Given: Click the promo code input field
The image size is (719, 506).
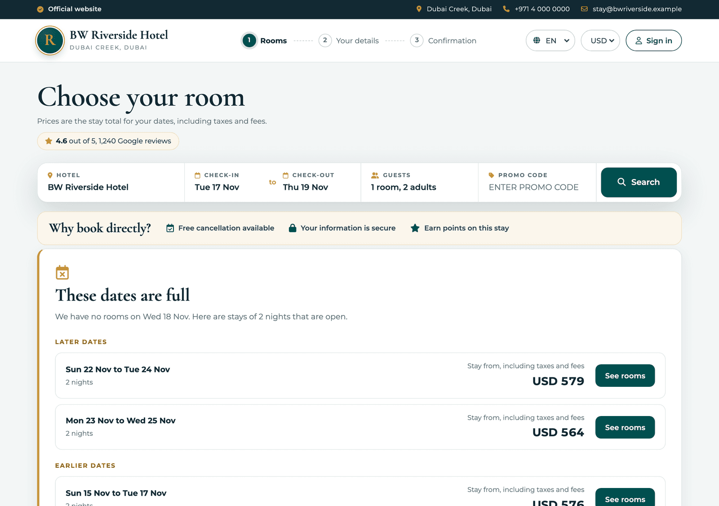Looking at the screenshot, I should (x=537, y=187).
